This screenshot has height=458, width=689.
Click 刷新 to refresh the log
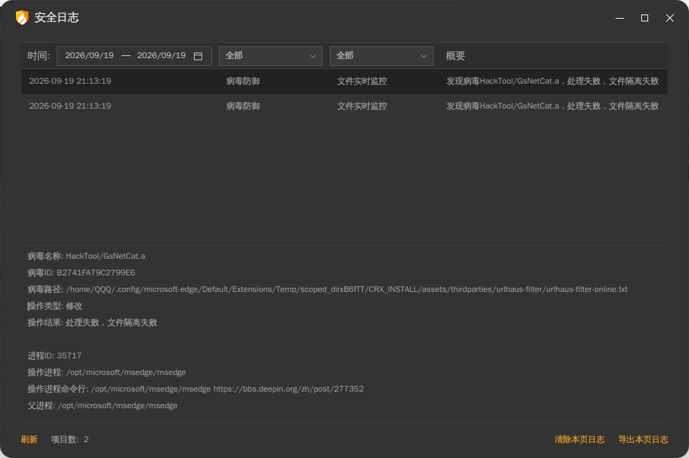29,439
